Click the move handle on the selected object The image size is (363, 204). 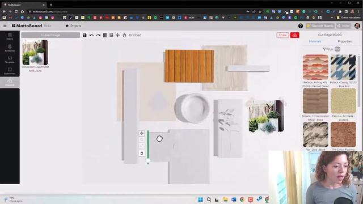[142, 133]
